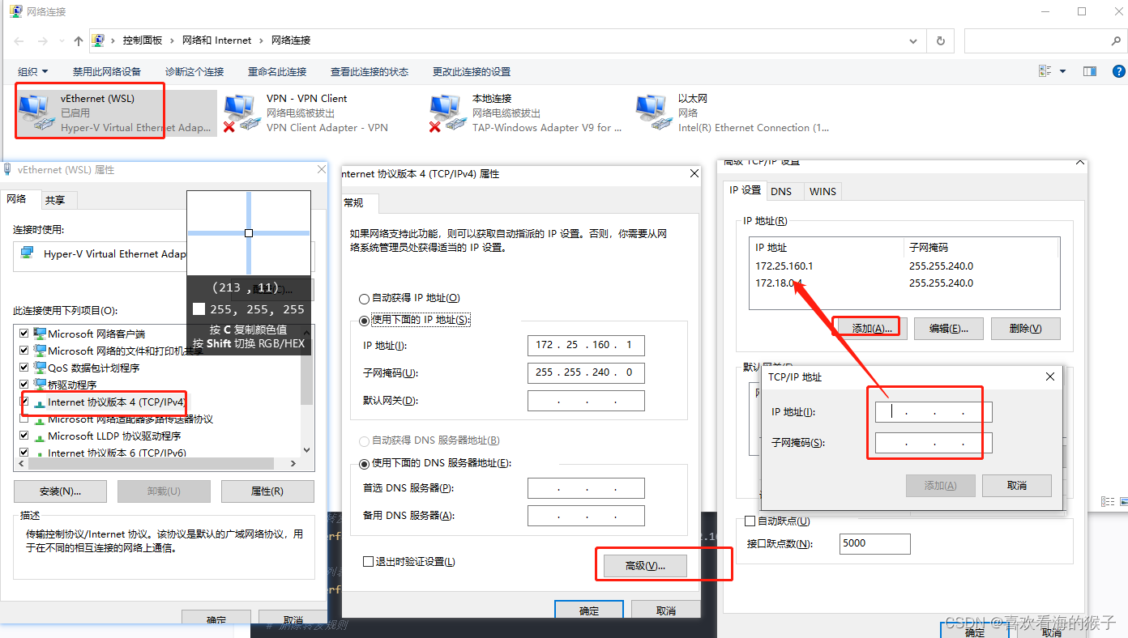Click the 桥驱动程序 item icon
This screenshot has height=638, width=1128.
(40, 385)
